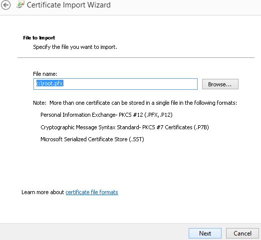
Task: Click the File name input field
Action: [115, 84]
